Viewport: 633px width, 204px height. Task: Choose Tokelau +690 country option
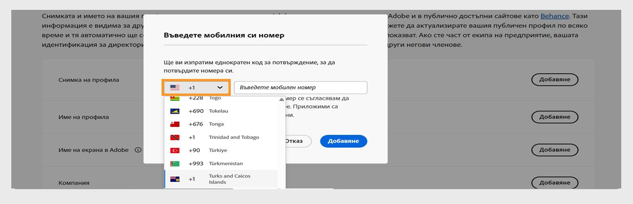click(221, 111)
